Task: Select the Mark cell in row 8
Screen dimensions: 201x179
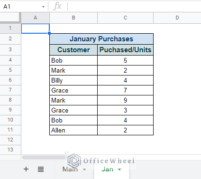Action: point(73,100)
